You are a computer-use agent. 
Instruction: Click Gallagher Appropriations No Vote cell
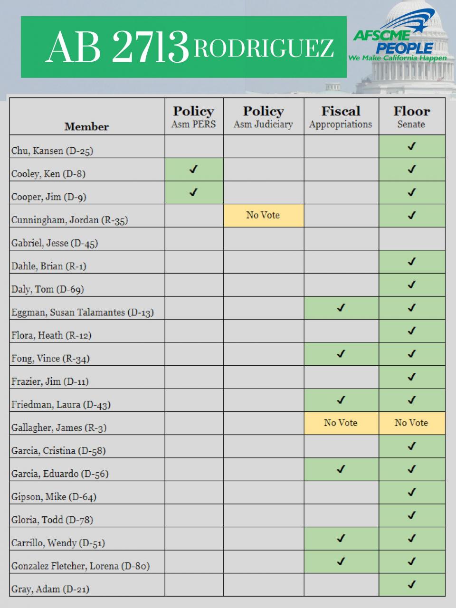pyautogui.click(x=342, y=423)
